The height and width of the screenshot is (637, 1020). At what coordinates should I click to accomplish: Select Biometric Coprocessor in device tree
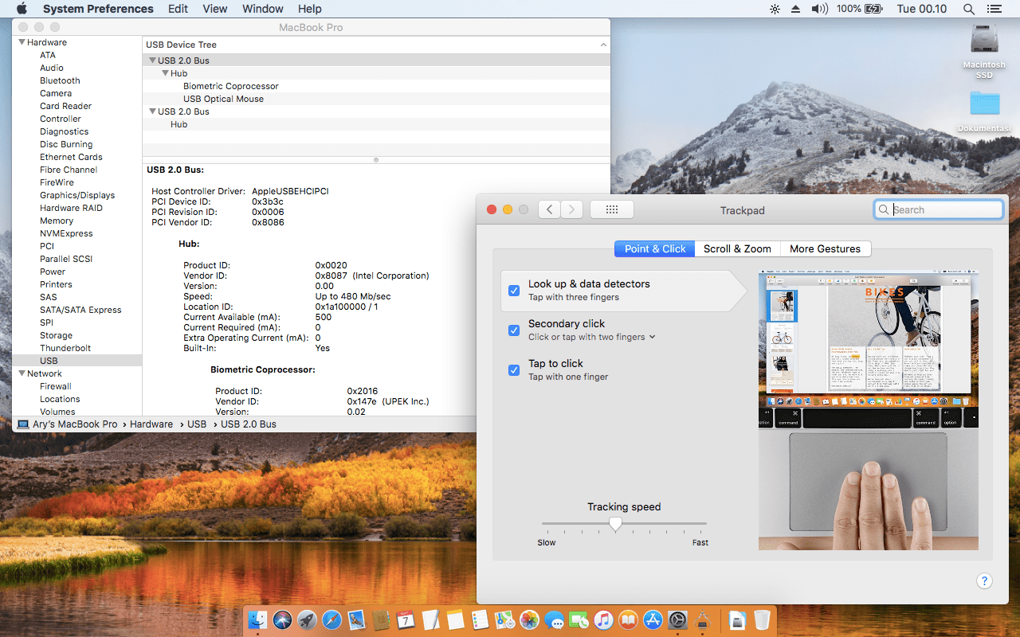coord(231,86)
